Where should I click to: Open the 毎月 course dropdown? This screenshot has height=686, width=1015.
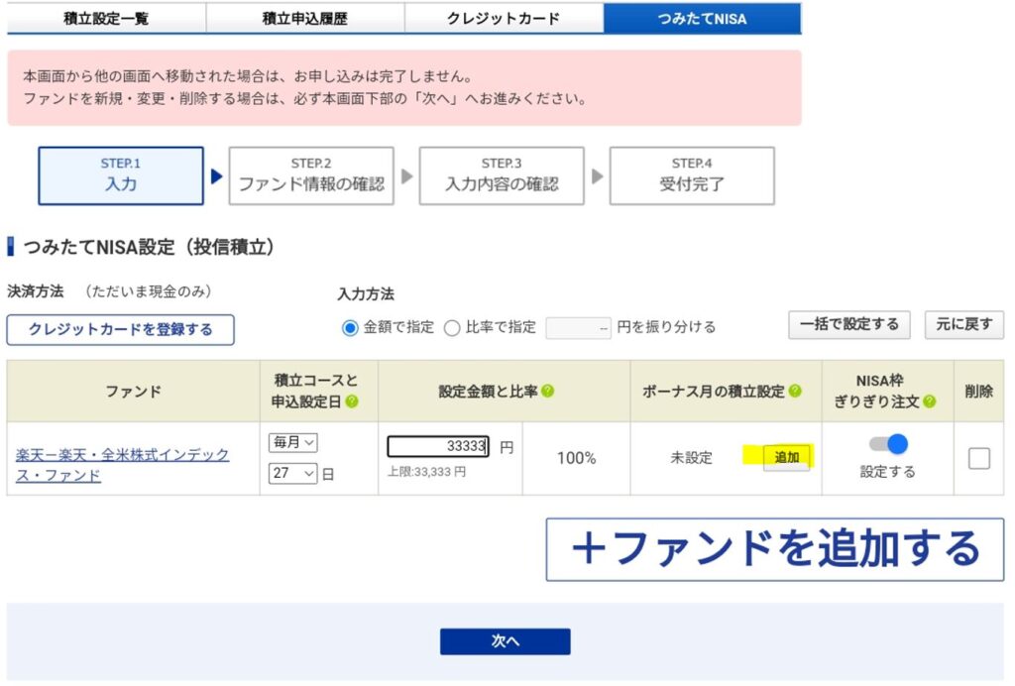pos(293,443)
